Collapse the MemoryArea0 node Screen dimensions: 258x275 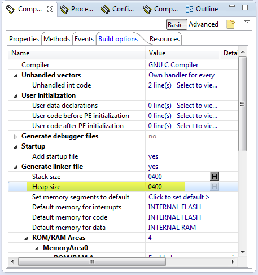pos(37,248)
